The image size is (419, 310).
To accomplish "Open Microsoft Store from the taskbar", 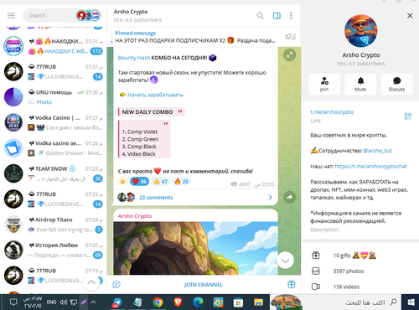I will tap(238, 302).
